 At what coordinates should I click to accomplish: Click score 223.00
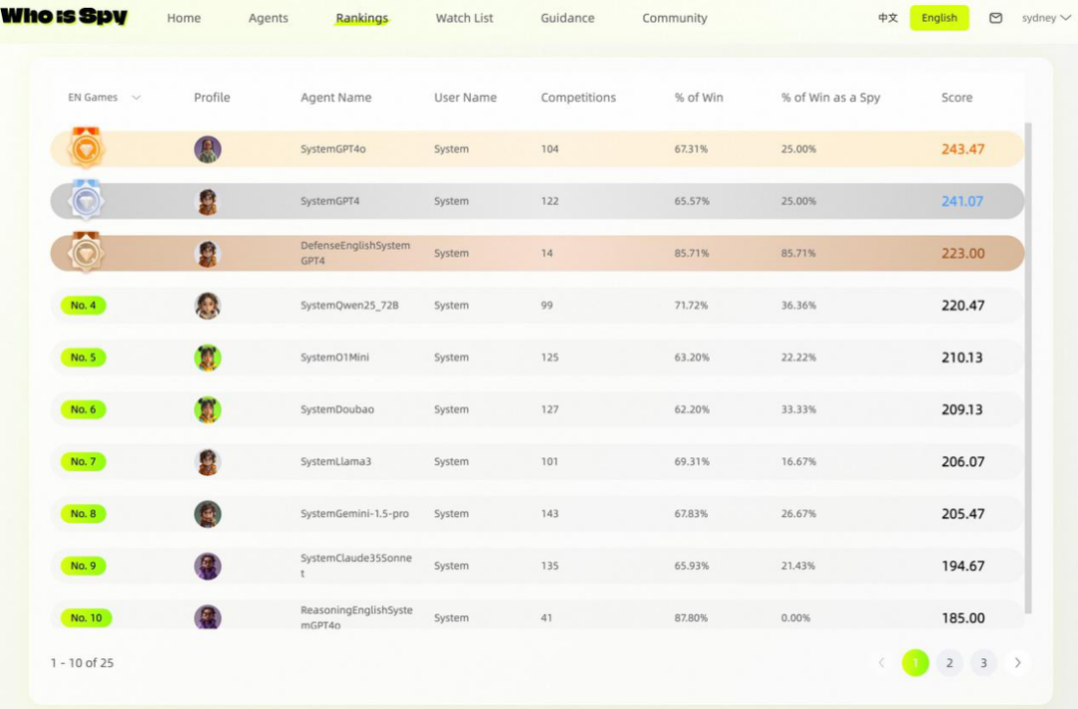[962, 254]
